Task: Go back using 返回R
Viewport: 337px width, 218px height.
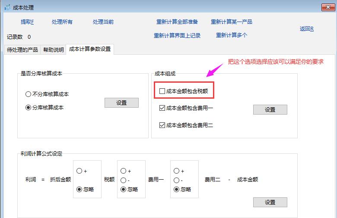Action: 306,29
